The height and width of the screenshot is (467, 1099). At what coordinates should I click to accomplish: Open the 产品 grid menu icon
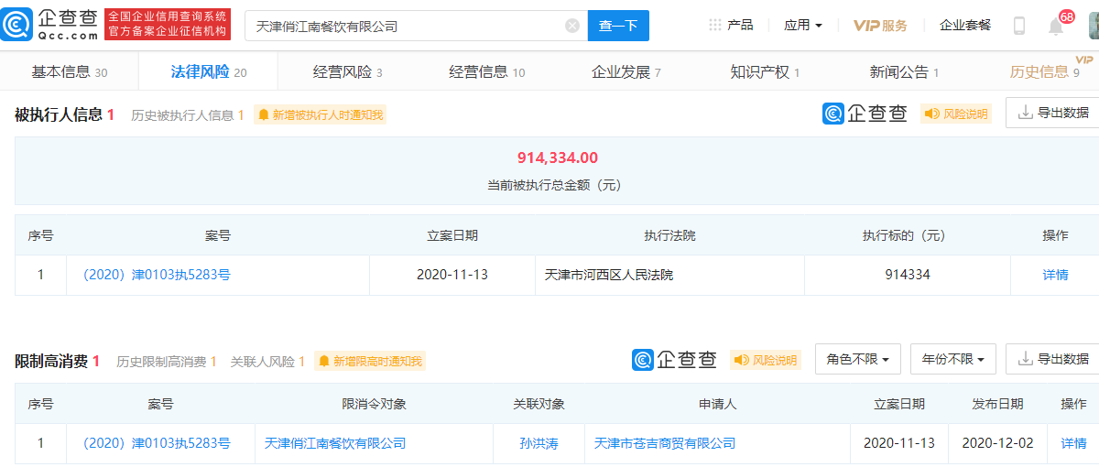[x=715, y=26]
